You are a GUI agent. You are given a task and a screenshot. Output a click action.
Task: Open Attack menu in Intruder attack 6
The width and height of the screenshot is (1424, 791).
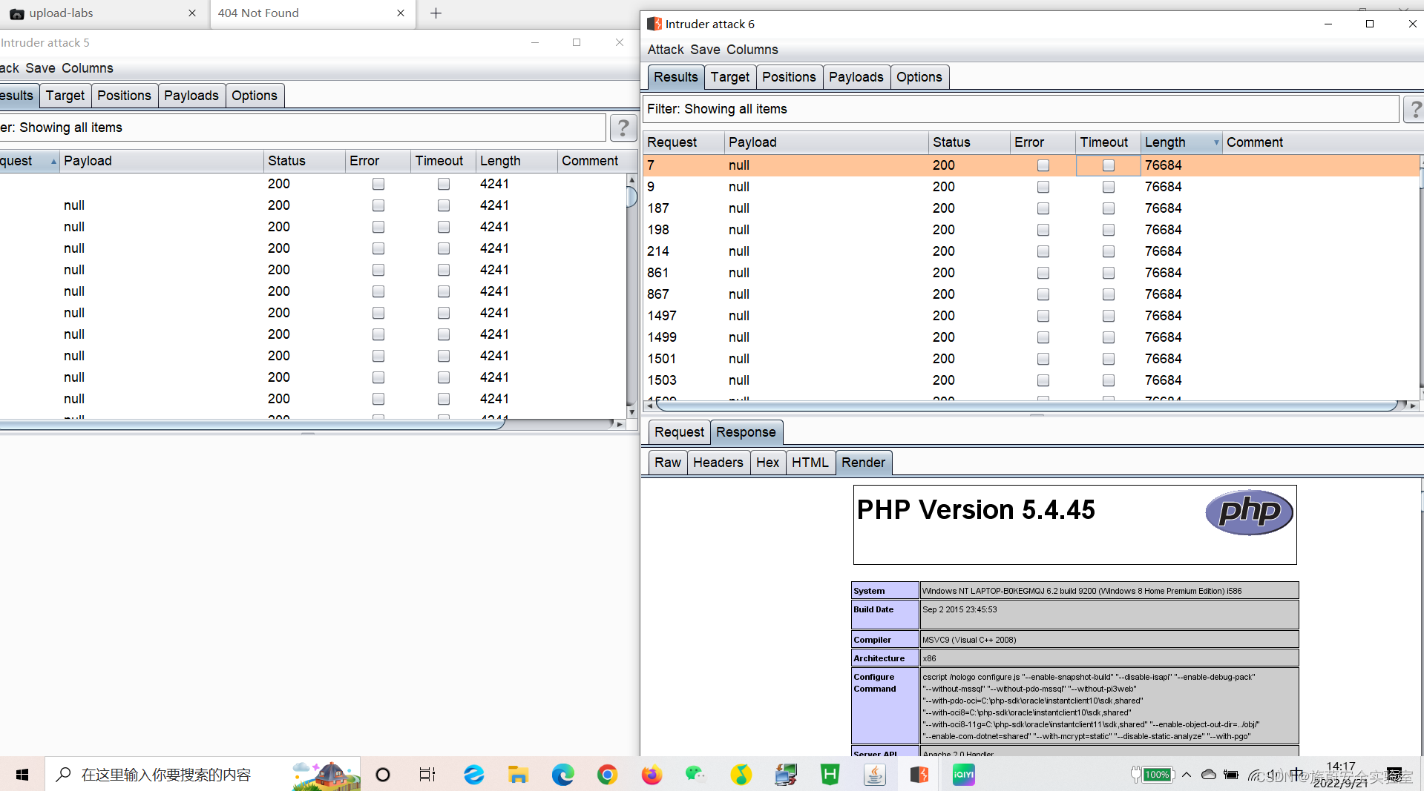[666, 50]
